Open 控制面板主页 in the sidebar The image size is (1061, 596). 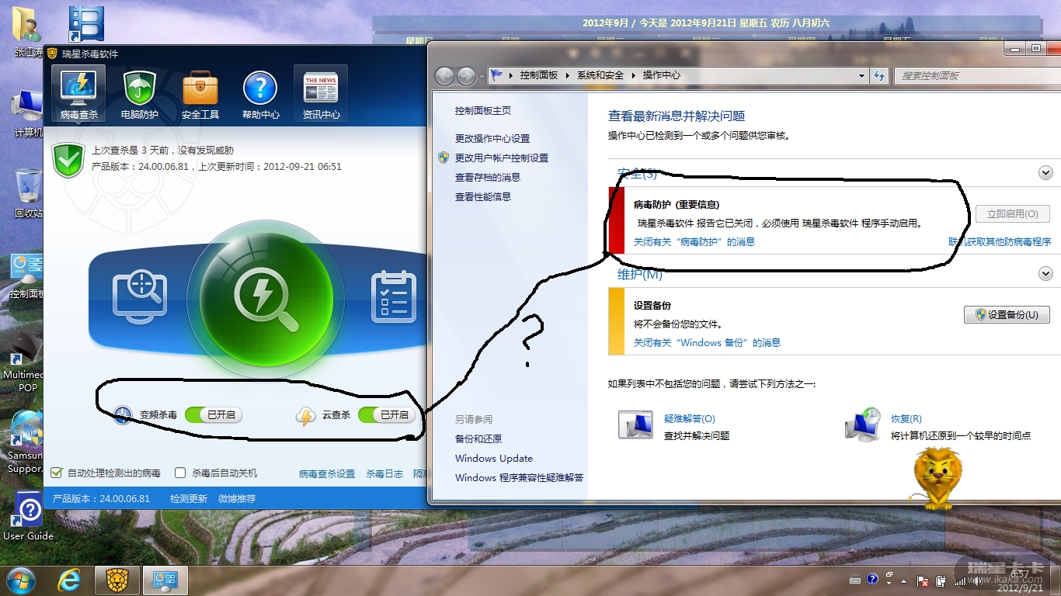[x=483, y=111]
